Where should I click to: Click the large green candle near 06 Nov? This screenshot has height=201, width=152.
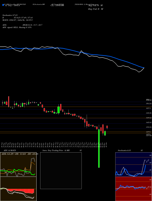(58, 110)
